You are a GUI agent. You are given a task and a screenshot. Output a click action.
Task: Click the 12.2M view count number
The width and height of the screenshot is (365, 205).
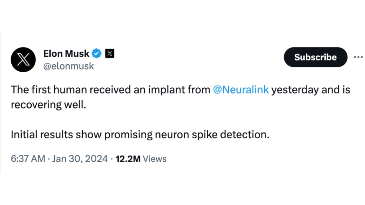(x=128, y=159)
